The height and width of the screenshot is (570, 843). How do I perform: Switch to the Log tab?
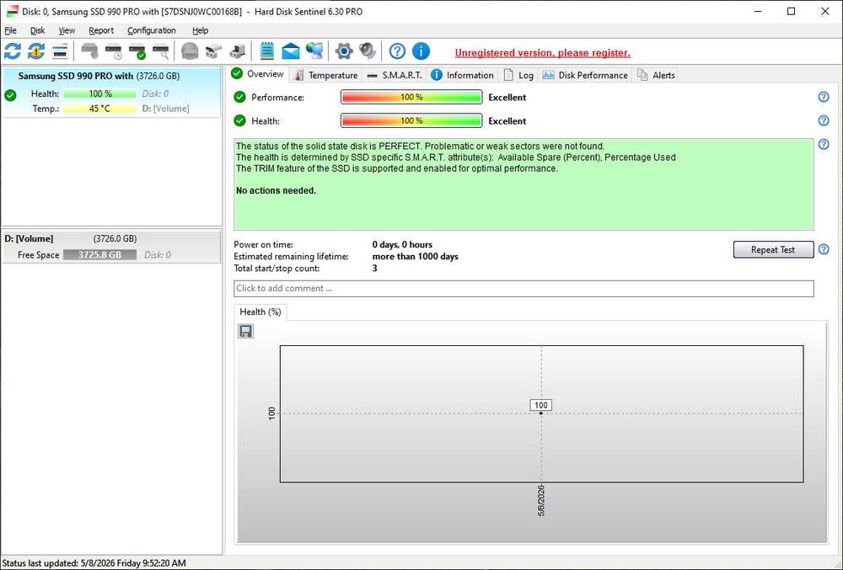(x=518, y=75)
